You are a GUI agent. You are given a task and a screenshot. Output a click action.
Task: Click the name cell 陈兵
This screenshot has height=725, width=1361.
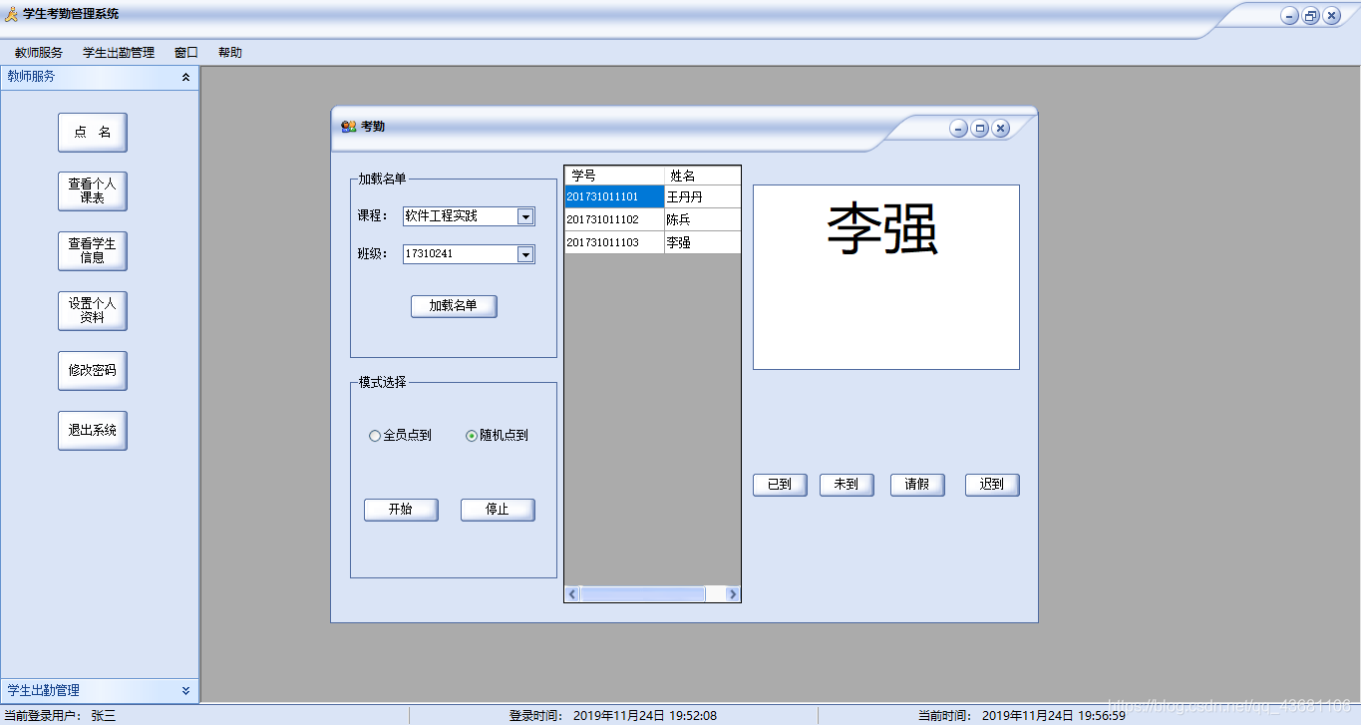coord(703,219)
